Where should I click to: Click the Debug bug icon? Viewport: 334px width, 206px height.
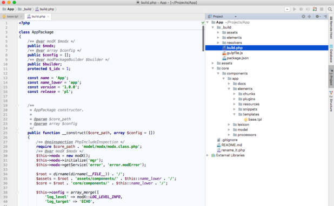(x=301, y=9)
